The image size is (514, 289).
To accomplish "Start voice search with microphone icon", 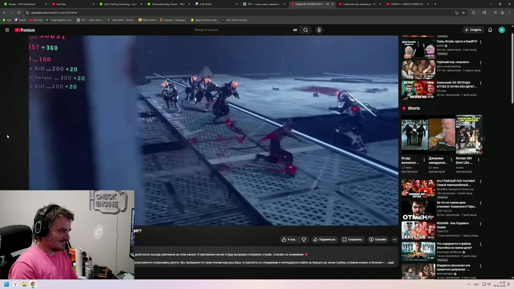I will click(x=319, y=30).
